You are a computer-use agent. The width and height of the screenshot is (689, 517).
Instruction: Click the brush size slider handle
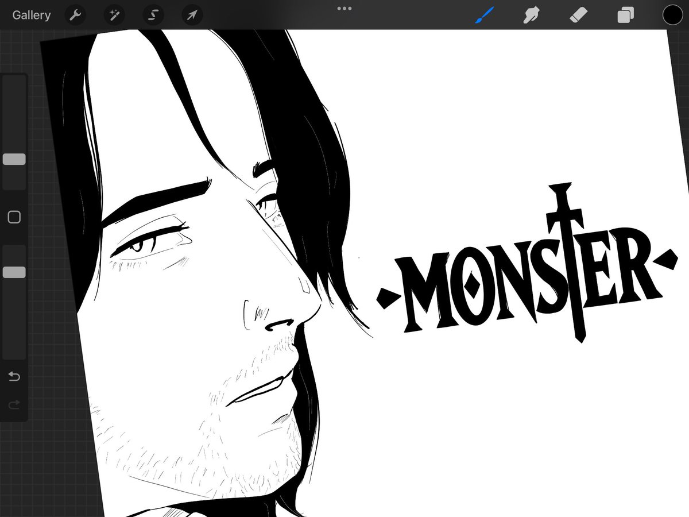14,159
